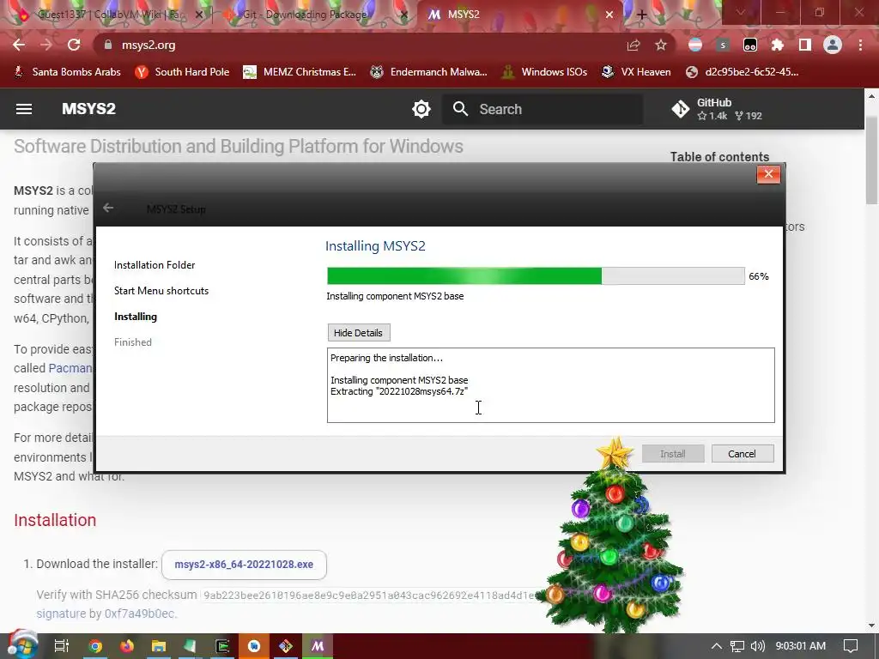Open the orange taskbar app icon
879x659 pixels.
pyautogui.click(x=254, y=646)
